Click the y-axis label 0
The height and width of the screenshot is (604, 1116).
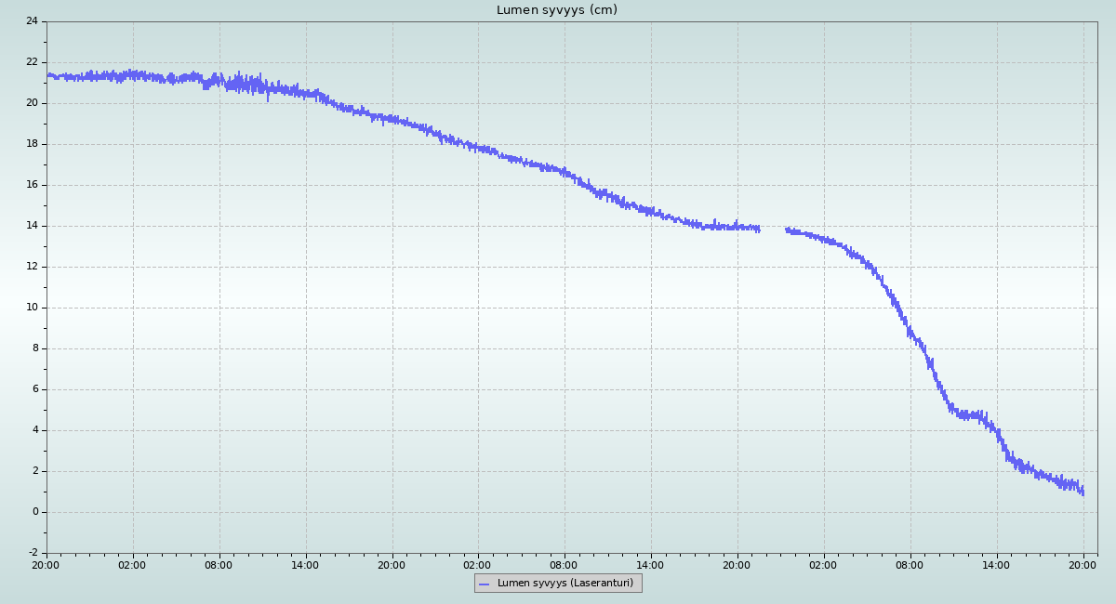[x=34, y=512]
